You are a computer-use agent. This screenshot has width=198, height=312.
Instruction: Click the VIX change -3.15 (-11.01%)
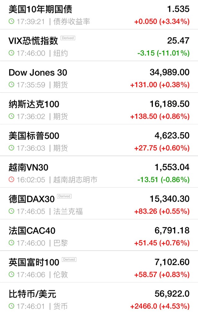point(163,53)
